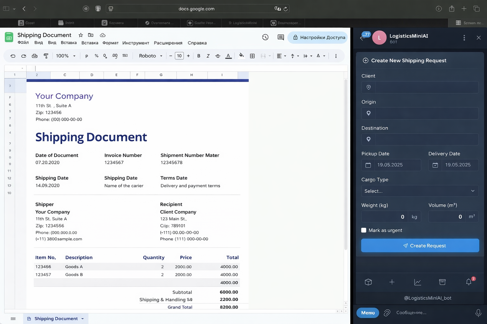Enable the Mark as urgent checkbox
The image size is (487, 324).
364,230
